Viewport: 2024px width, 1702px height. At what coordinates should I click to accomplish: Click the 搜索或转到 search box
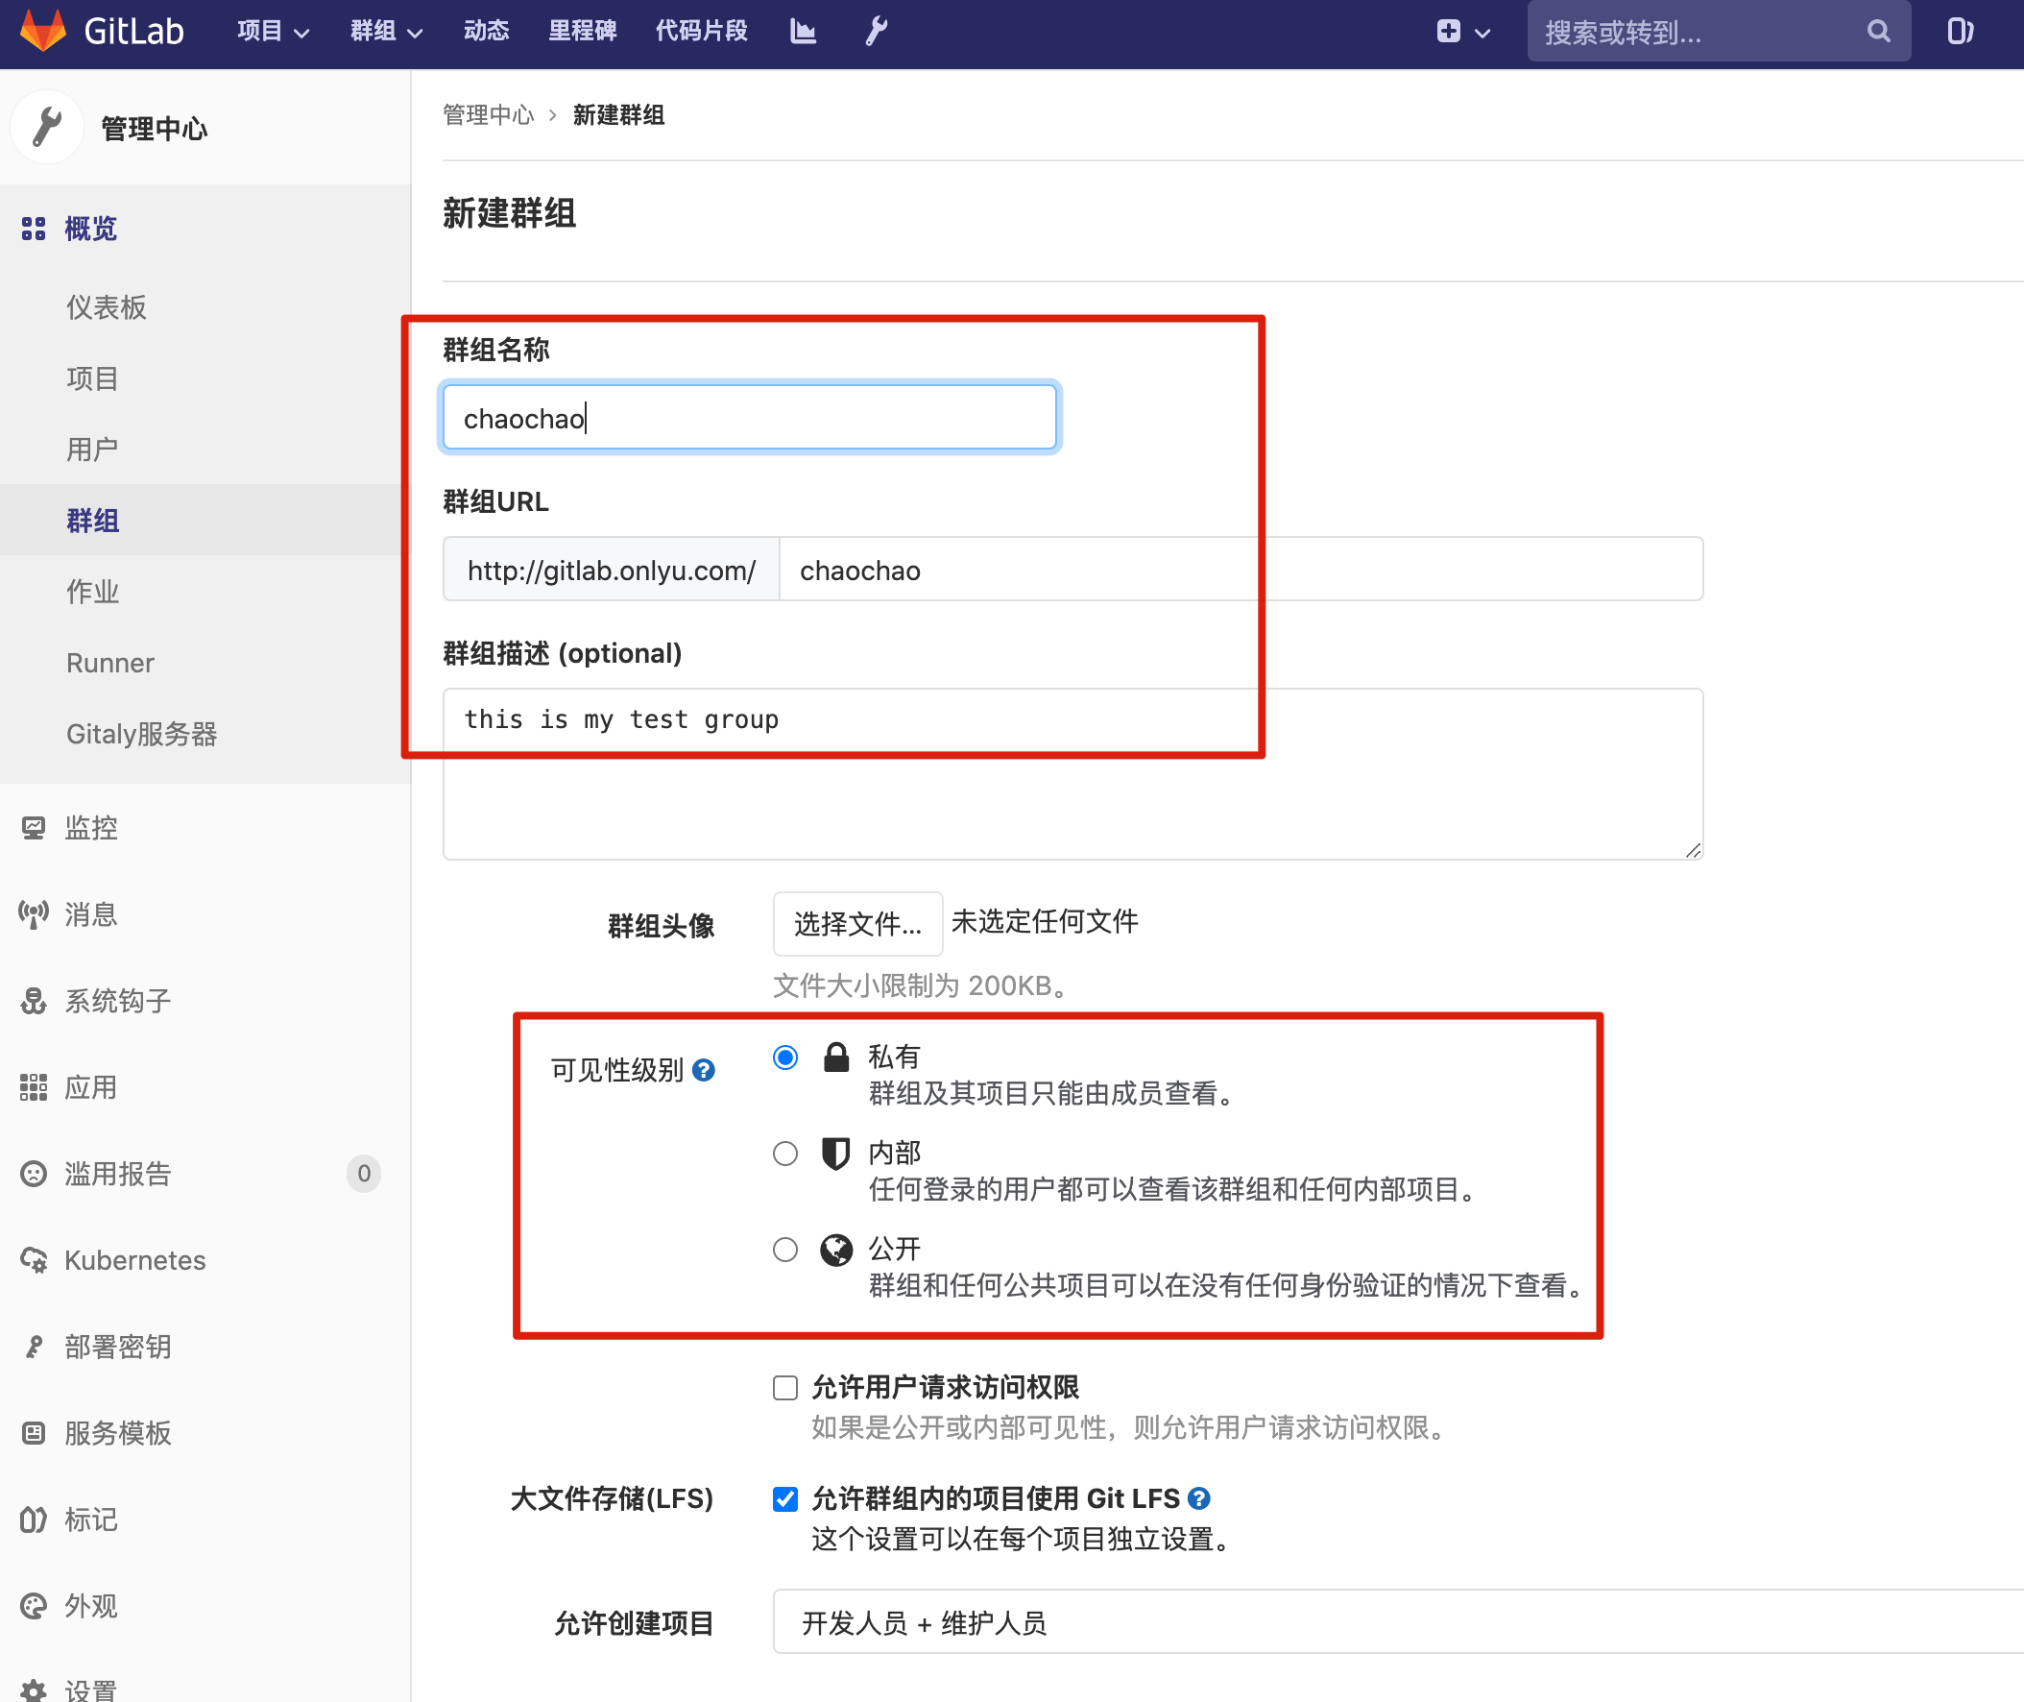click(x=1718, y=32)
